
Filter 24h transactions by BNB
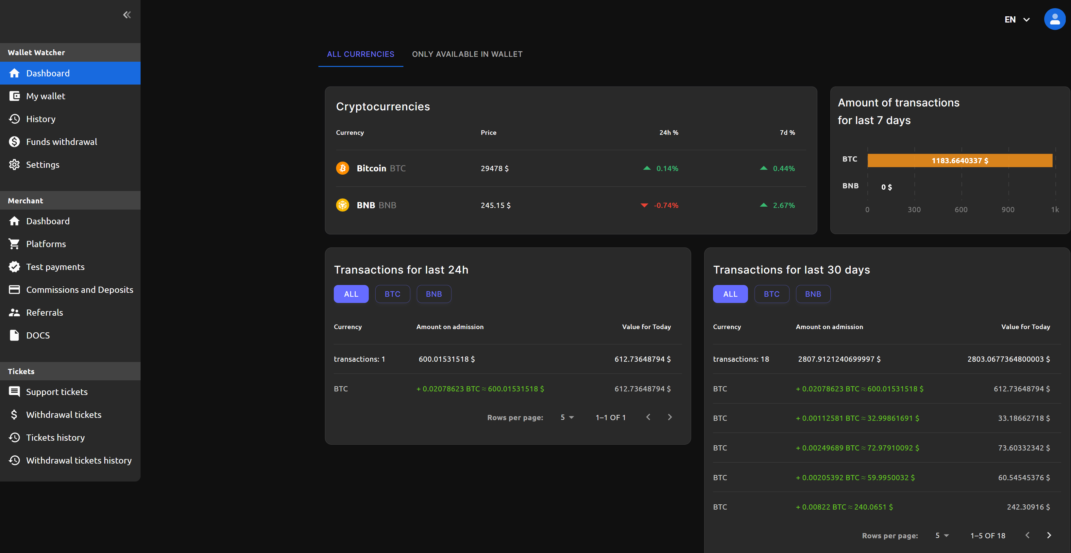coord(433,294)
